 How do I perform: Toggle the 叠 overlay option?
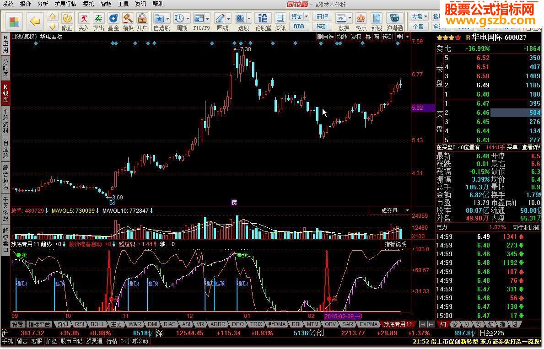tap(368, 37)
